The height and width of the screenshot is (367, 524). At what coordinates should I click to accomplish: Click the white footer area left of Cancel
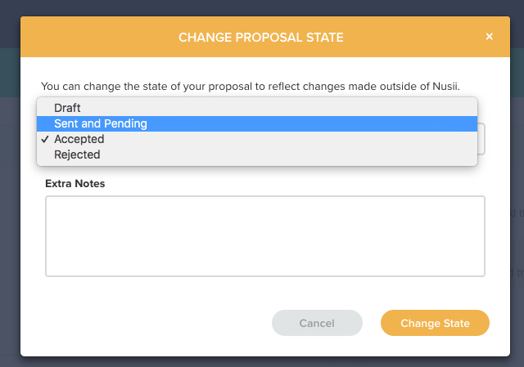(147, 324)
